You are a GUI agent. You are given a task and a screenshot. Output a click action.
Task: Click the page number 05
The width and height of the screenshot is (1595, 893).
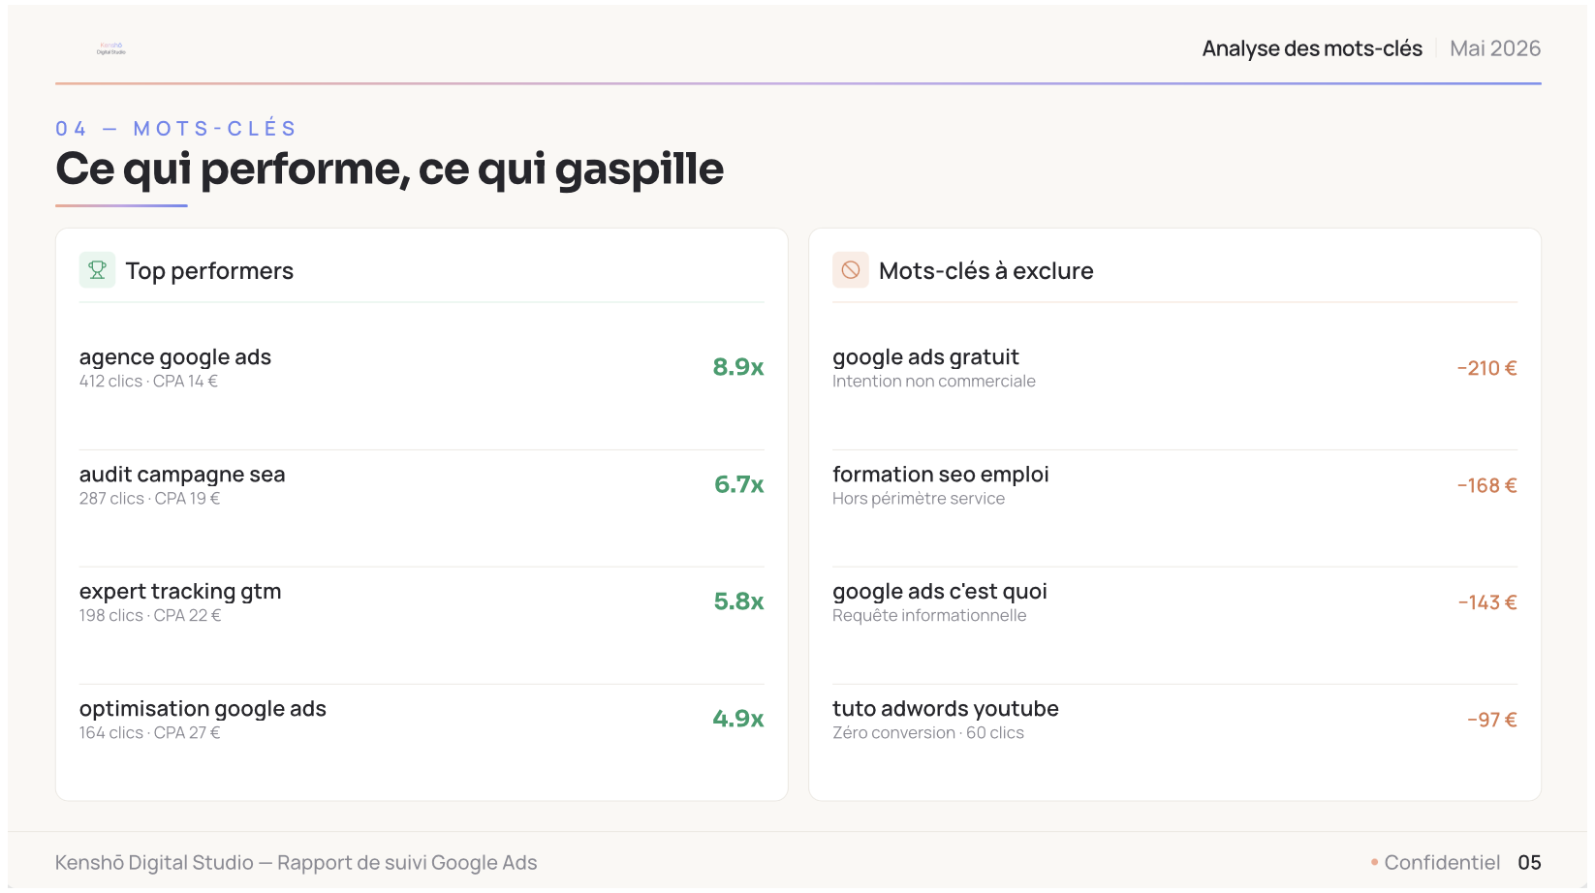(x=1529, y=863)
